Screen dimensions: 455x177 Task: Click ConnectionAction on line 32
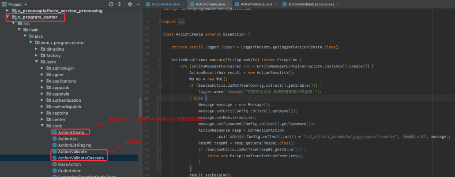click(x=266, y=130)
